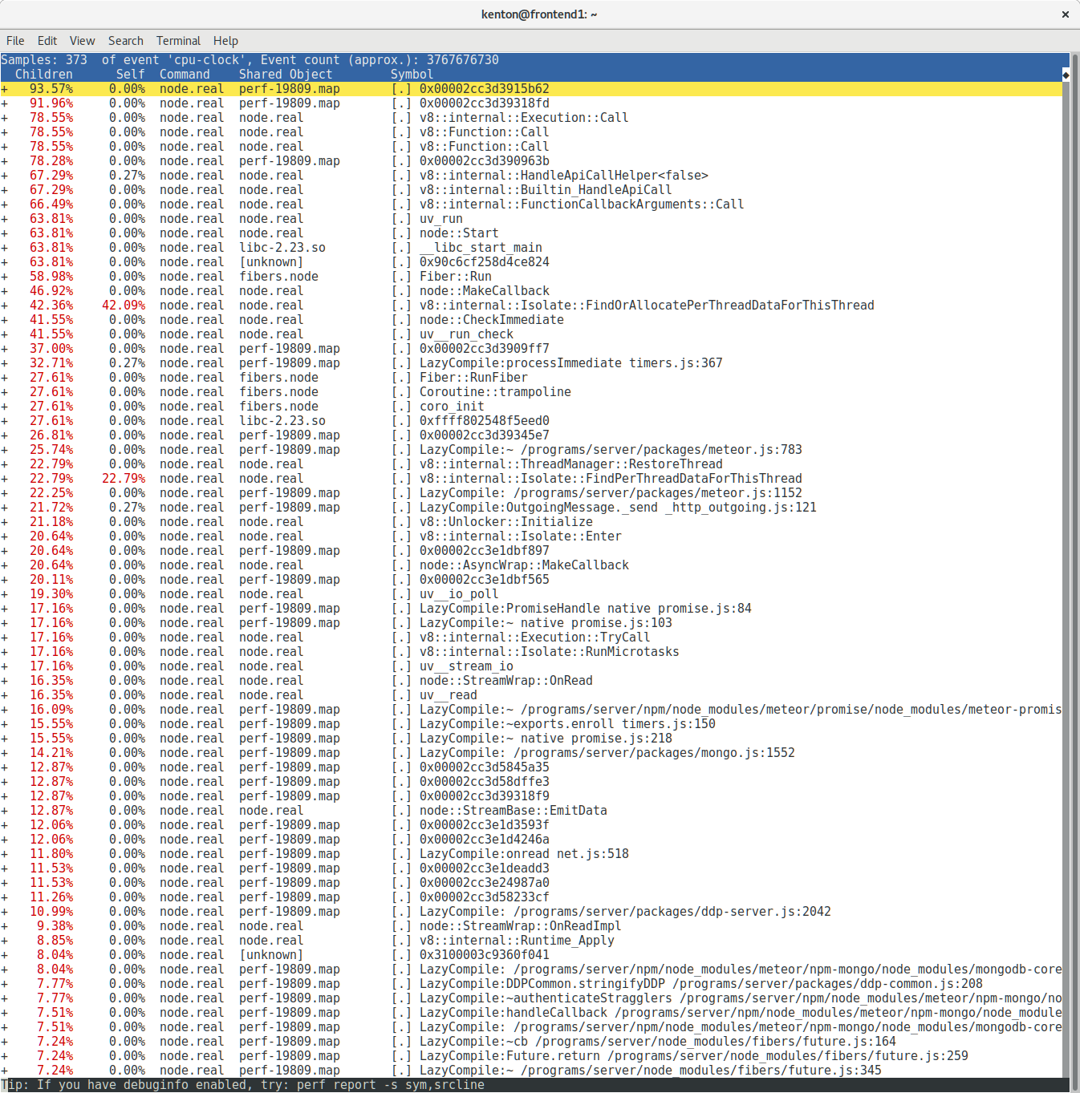Expand the node::StreamBase::EmitData row

coord(5,811)
